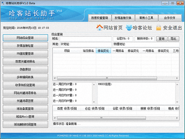Open 域名Whois查询 tool
The image size is (185, 139).
click(25, 116)
